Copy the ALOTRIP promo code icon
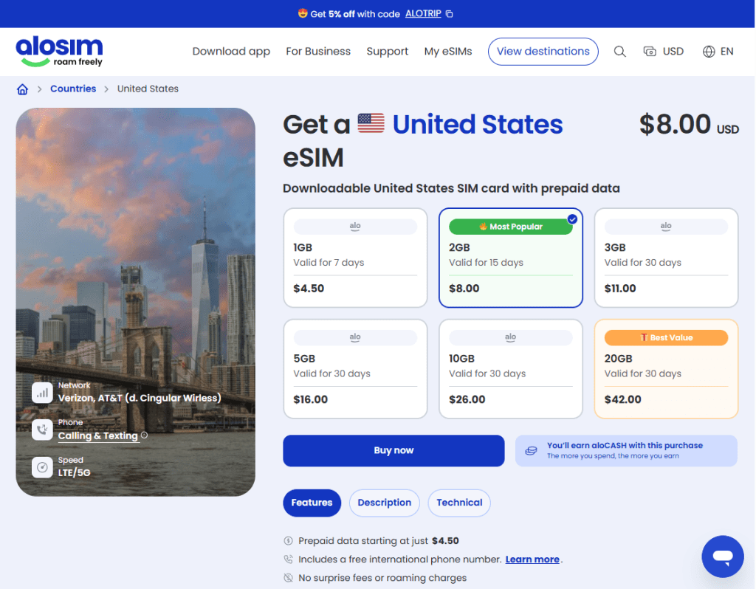Screen dimensions: 756x589 pyautogui.click(x=449, y=14)
